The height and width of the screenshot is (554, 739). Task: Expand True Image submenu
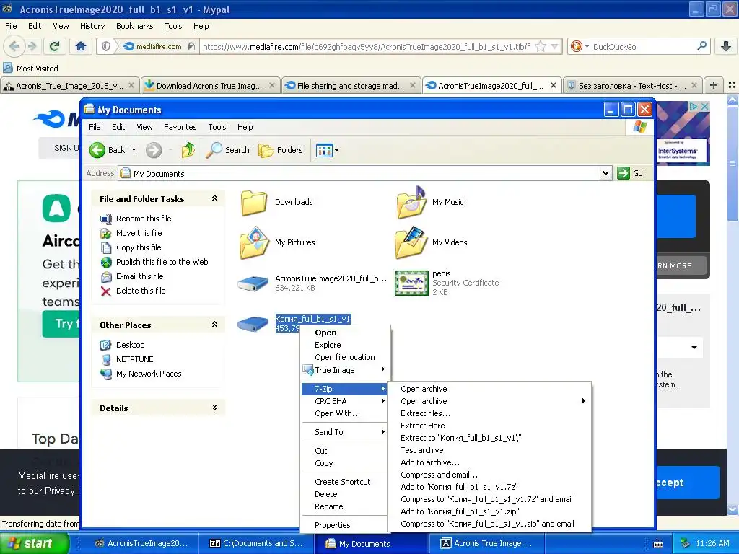tap(346, 370)
